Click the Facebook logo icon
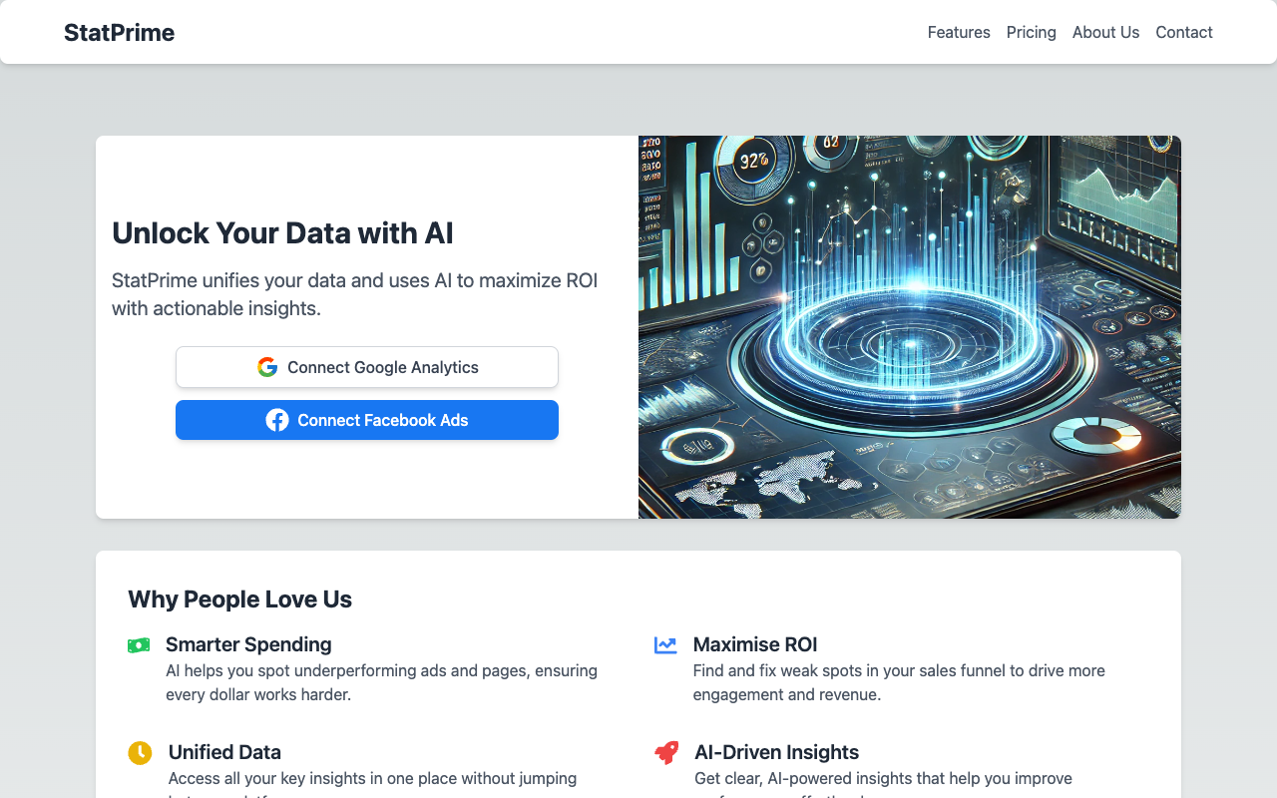The width and height of the screenshot is (1277, 798). click(277, 420)
